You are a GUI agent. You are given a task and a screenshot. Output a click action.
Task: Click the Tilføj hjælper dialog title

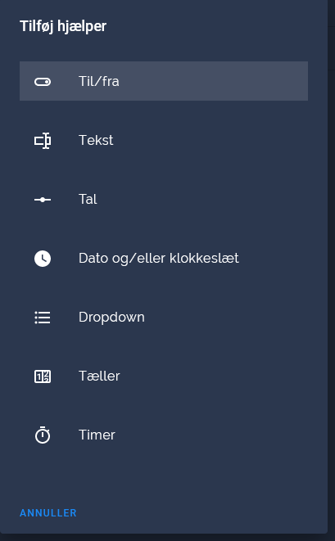[63, 26]
